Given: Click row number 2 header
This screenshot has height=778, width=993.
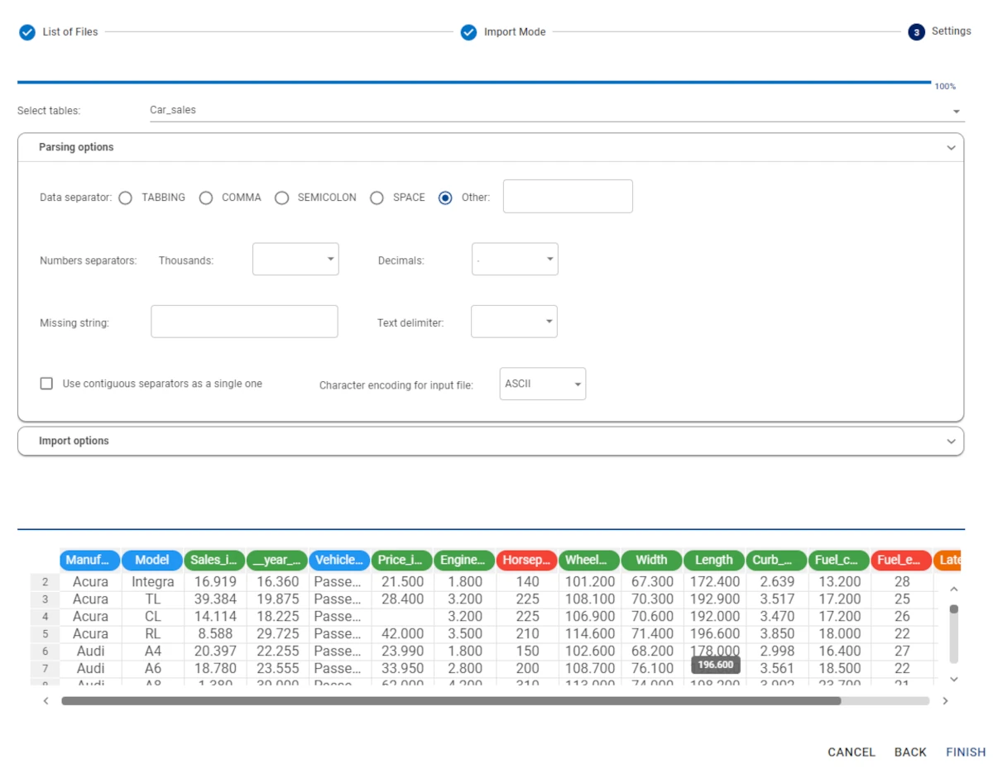Looking at the screenshot, I should tap(46, 582).
